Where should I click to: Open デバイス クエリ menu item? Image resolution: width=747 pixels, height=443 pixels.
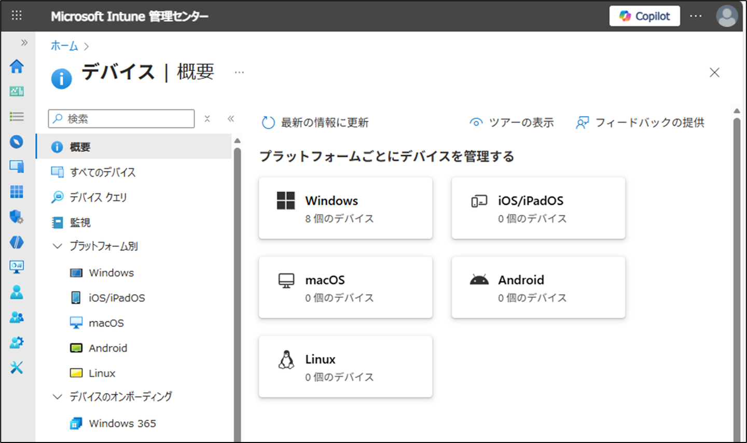(98, 197)
